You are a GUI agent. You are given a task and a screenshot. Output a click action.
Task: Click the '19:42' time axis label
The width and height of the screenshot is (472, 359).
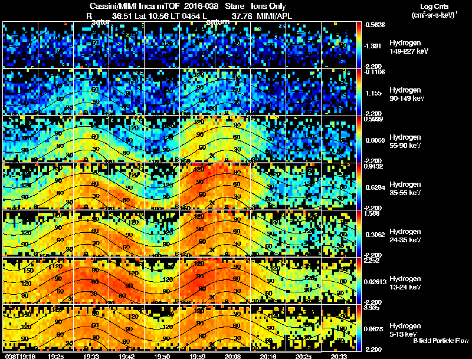coord(127,356)
